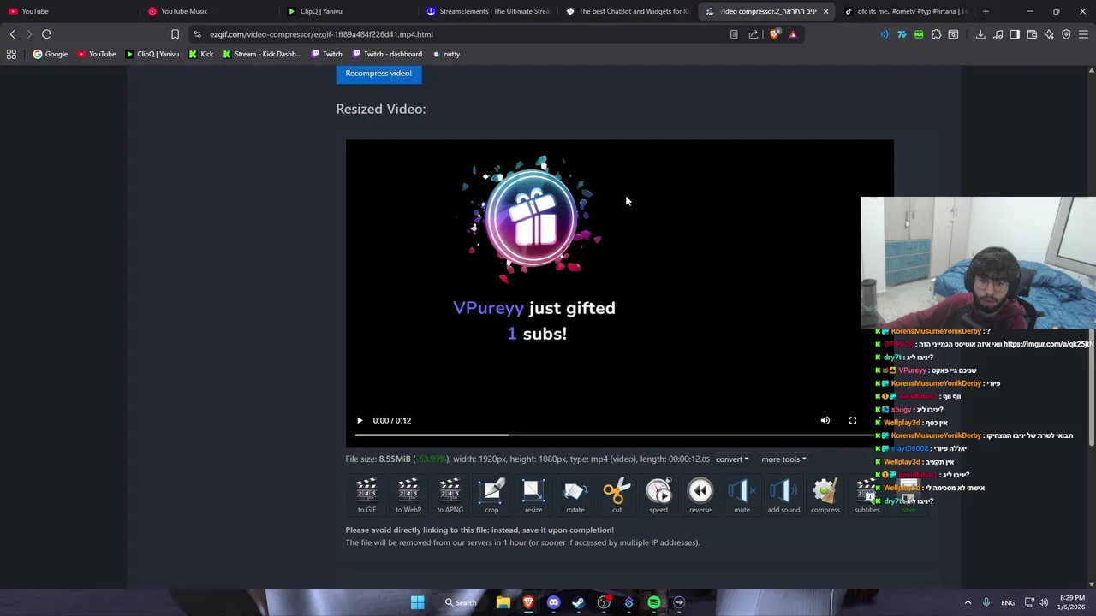Image resolution: width=1096 pixels, height=616 pixels.
Task: Convert video to WebP
Action: [408, 496]
